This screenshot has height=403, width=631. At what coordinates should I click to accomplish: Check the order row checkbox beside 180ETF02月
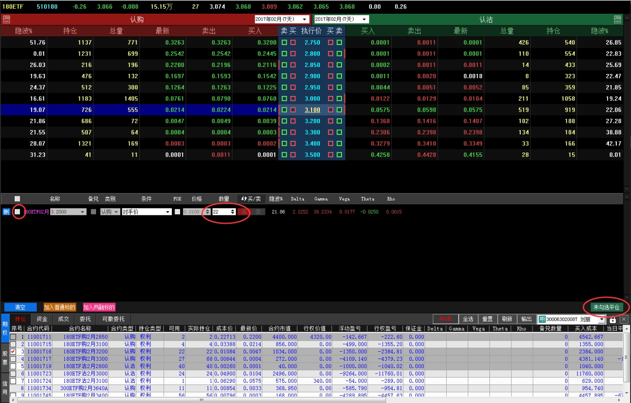[17, 212]
